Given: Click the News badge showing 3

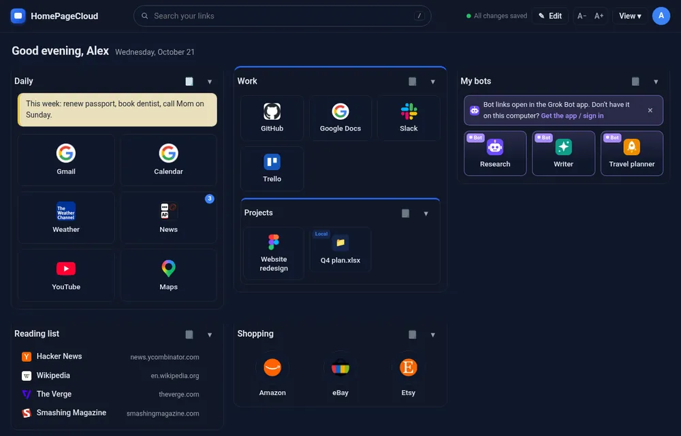Looking at the screenshot, I should click(x=209, y=199).
